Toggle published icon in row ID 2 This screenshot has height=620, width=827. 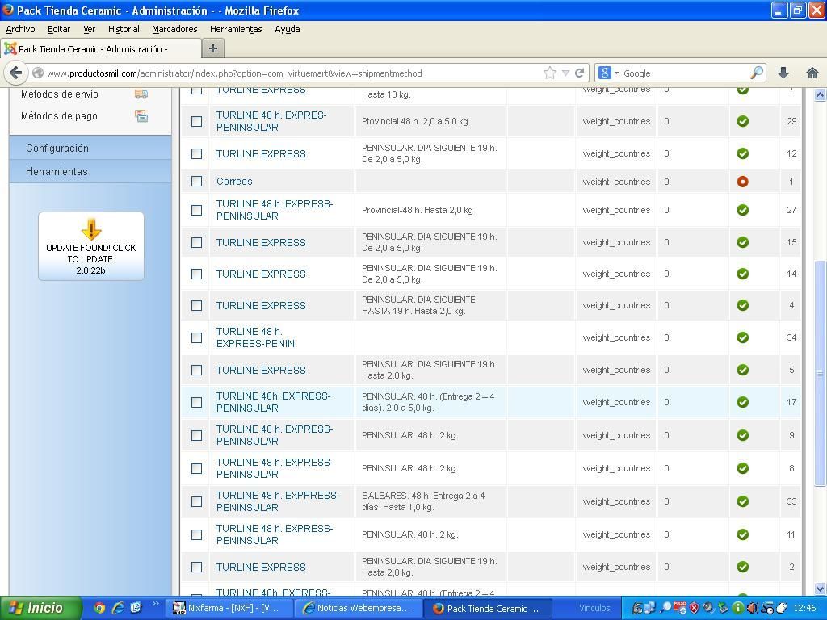coord(743,567)
